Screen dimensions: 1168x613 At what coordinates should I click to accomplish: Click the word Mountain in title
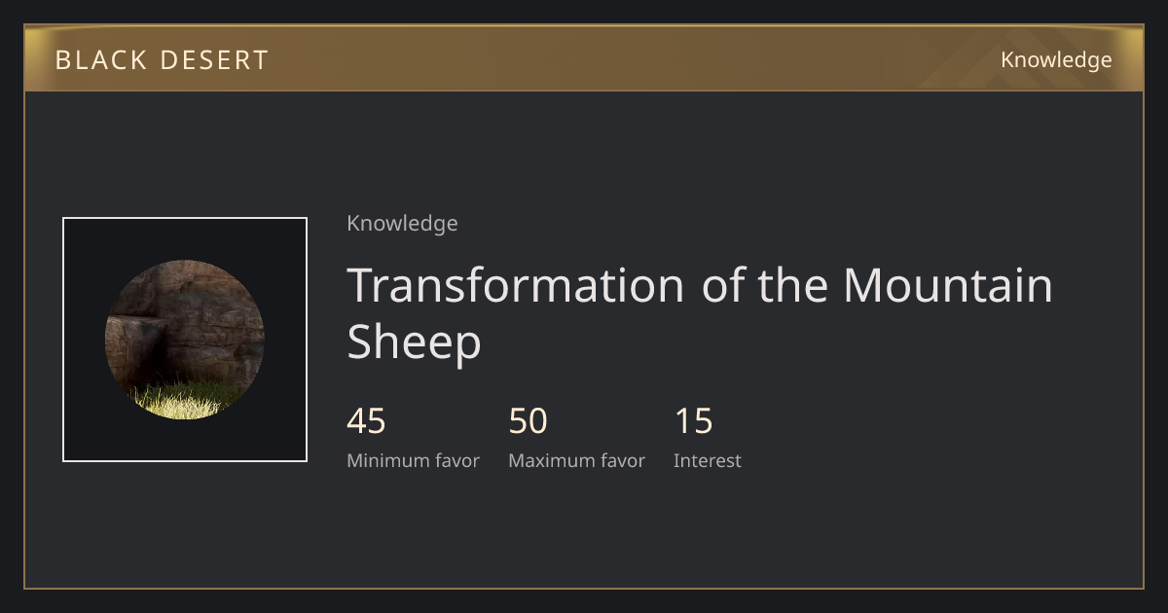tap(948, 285)
